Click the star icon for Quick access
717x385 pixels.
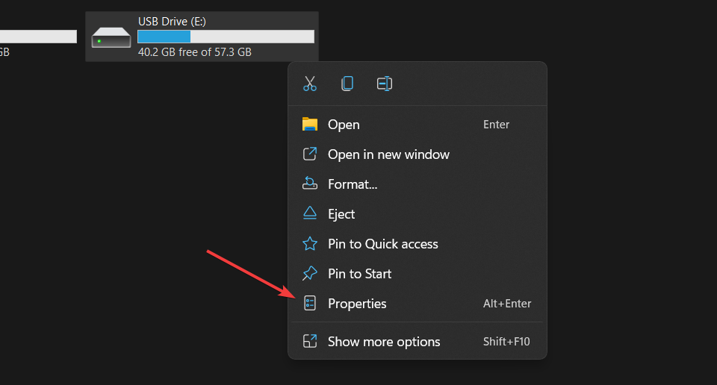pyautogui.click(x=310, y=244)
